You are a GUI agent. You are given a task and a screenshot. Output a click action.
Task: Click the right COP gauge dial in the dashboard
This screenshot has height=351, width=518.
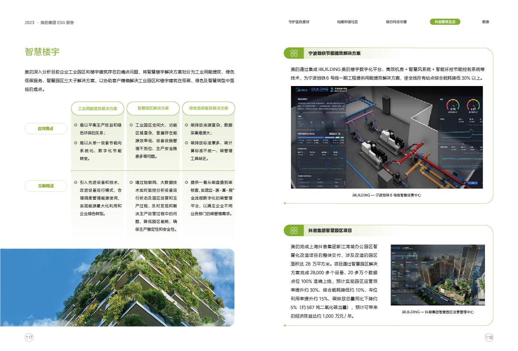[x=473, y=106]
